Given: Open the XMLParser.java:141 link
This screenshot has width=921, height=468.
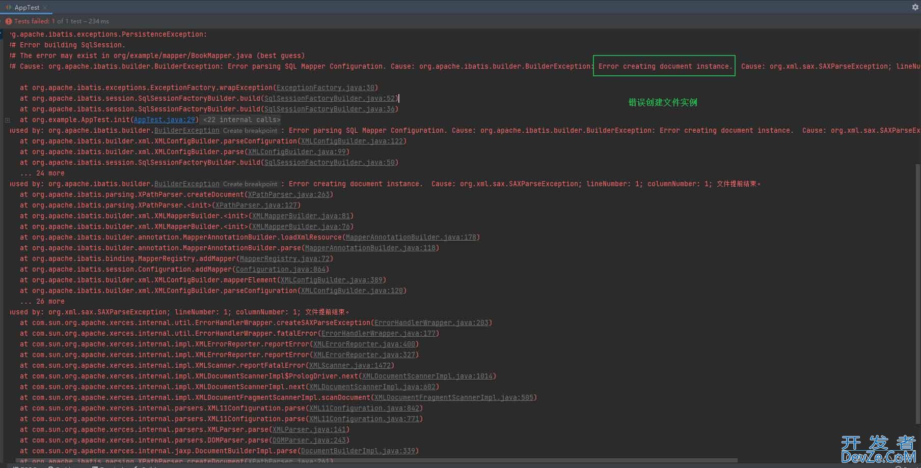Looking at the screenshot, I should pos(309,430).
